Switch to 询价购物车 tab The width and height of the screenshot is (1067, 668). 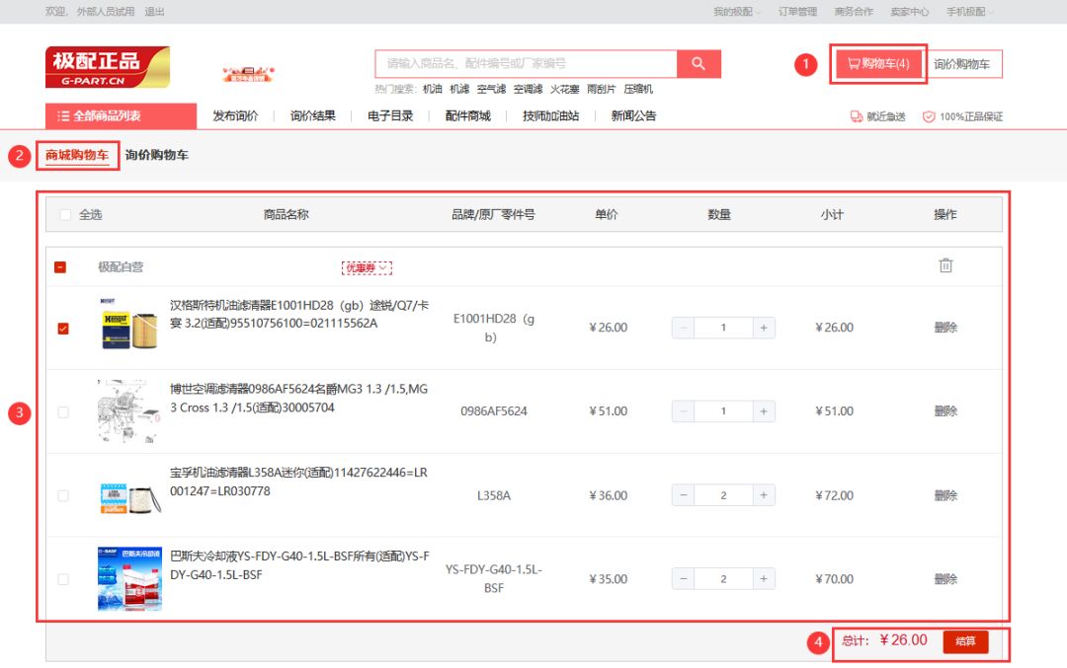click(156, 155)
